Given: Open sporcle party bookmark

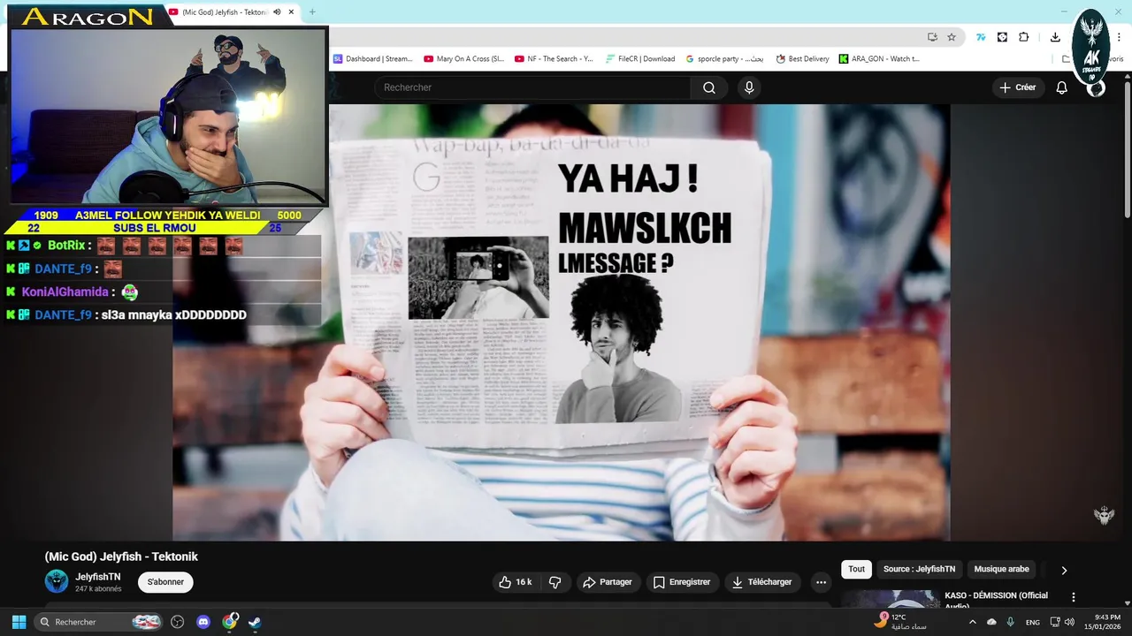Looking at the screenshot, I should [724, 59].
